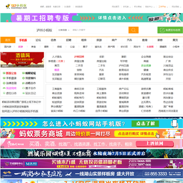Click the icon beside 新版公告

(4, 73)
